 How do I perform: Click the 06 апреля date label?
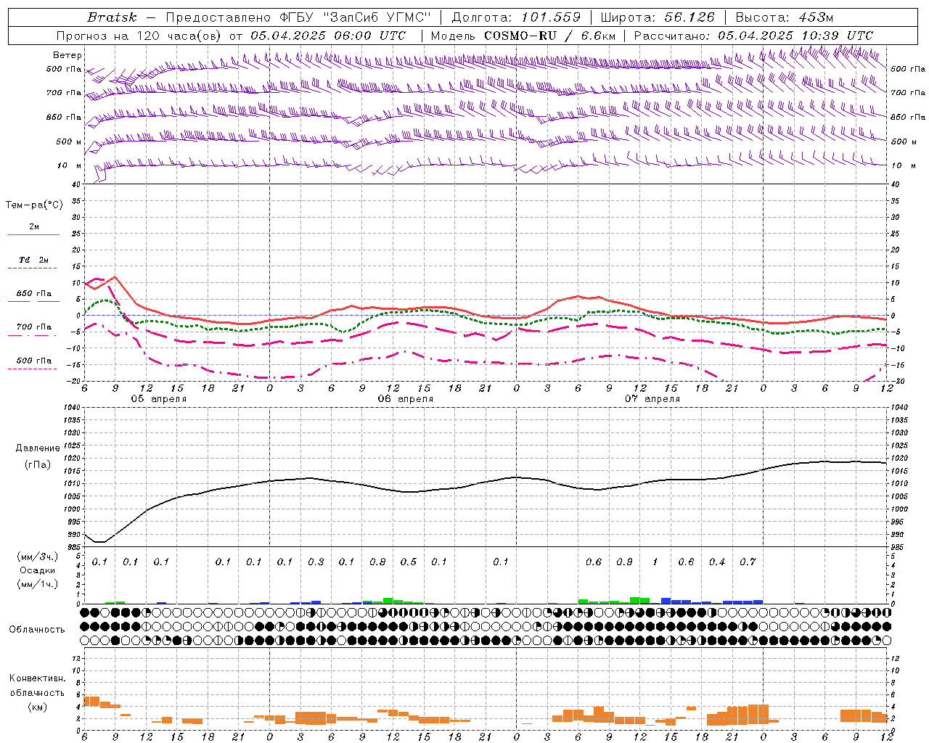[405, 399]
